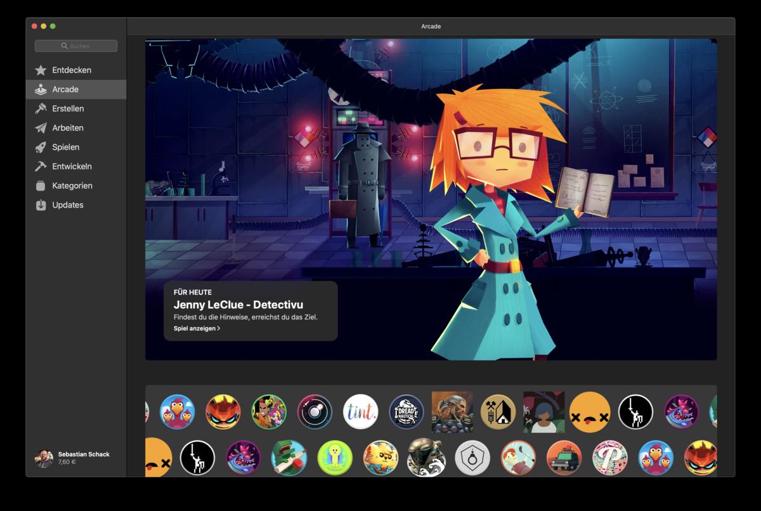
Task: Open the Spiel anzeigen link
Action: (x=197, y=328)
